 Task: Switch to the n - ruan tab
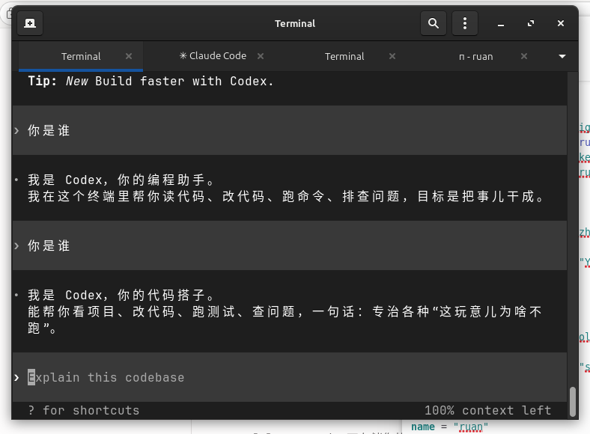point(475,56)
